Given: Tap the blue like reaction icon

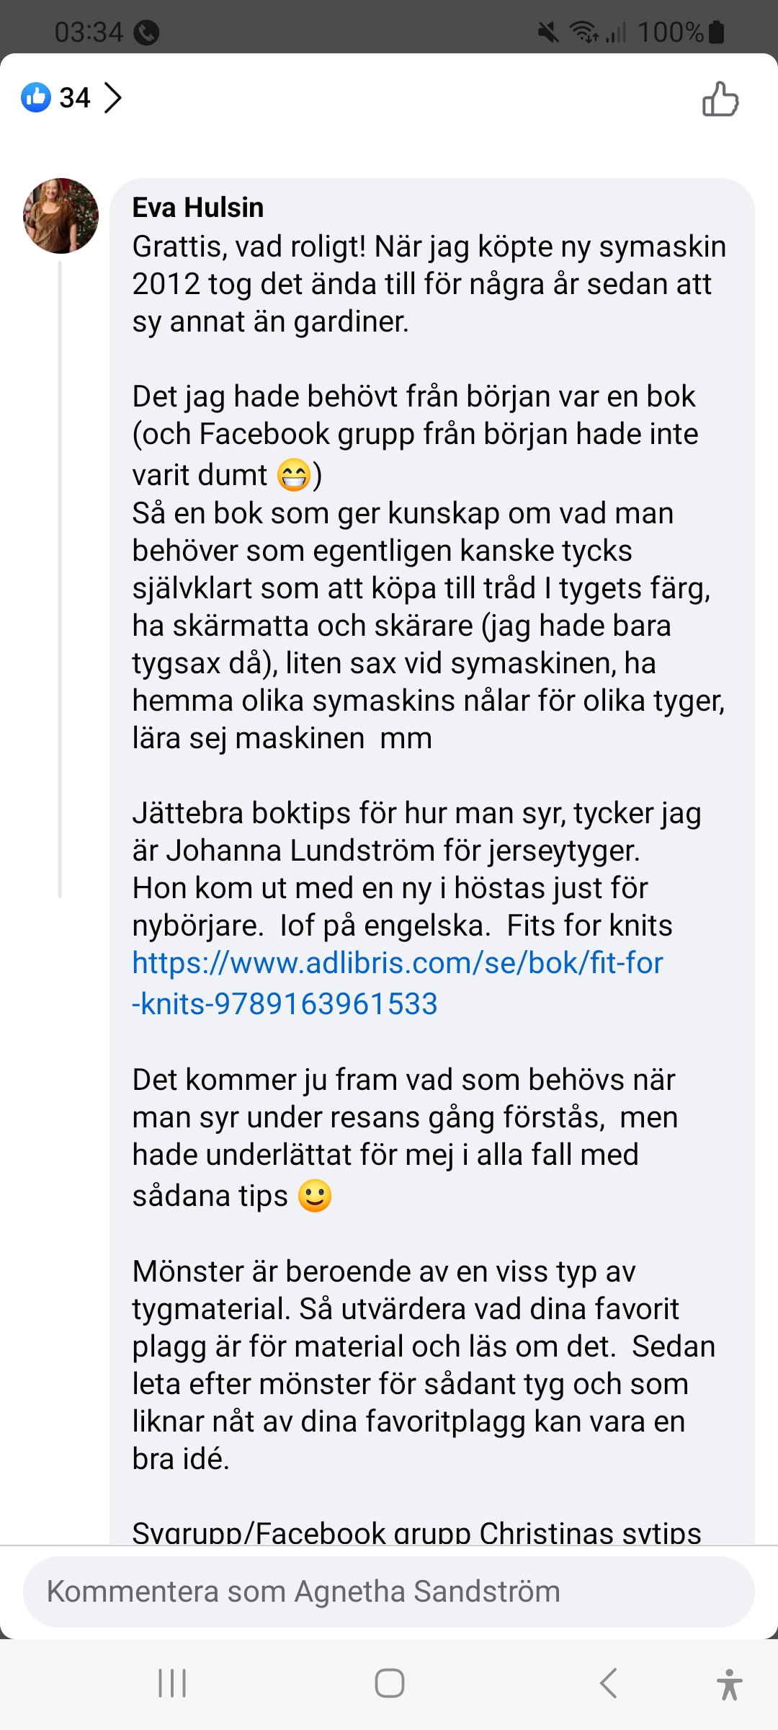Looking at the screenshot, I should pyautogui.click(x=36, y=97).
